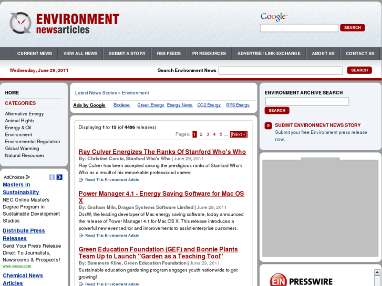
Task: Click the EIN Presswire logo
Action: tap(301, 281)
